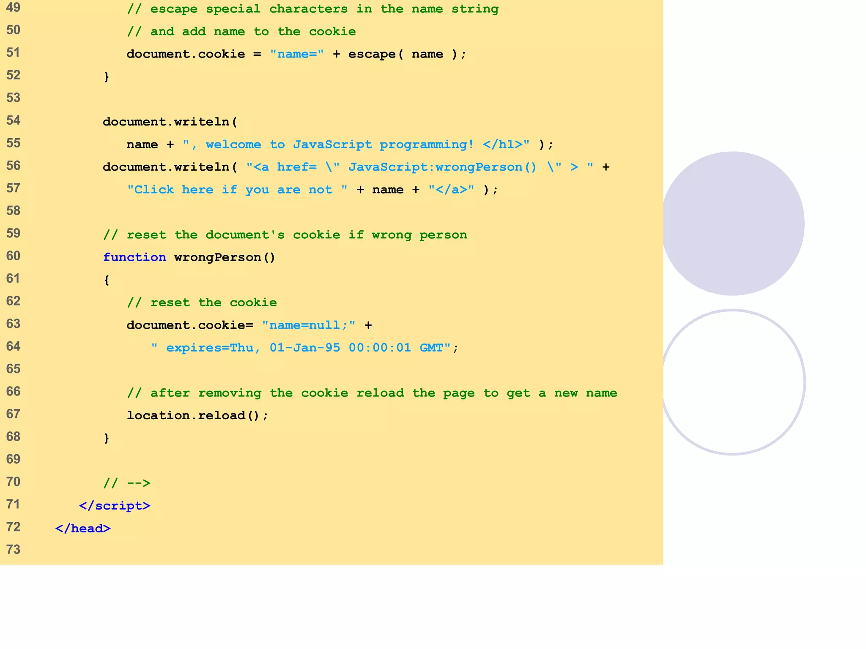This screenshot has height=649, width=866.
Task: Click 'location.reload();' statement
Action: [x=197, y=415]
